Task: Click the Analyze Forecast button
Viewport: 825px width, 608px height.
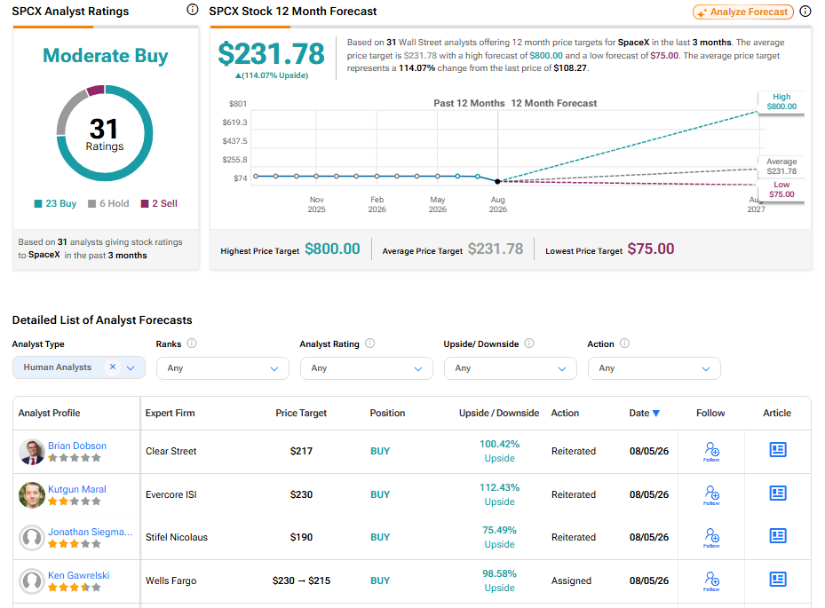Action: (743, 12)
